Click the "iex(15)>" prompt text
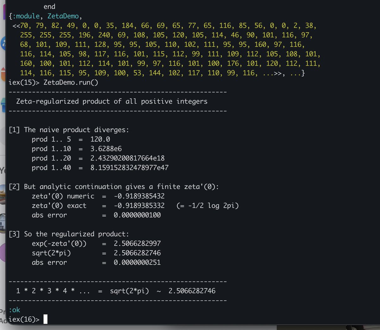The image size is (380, 330). tap(24, 83)
